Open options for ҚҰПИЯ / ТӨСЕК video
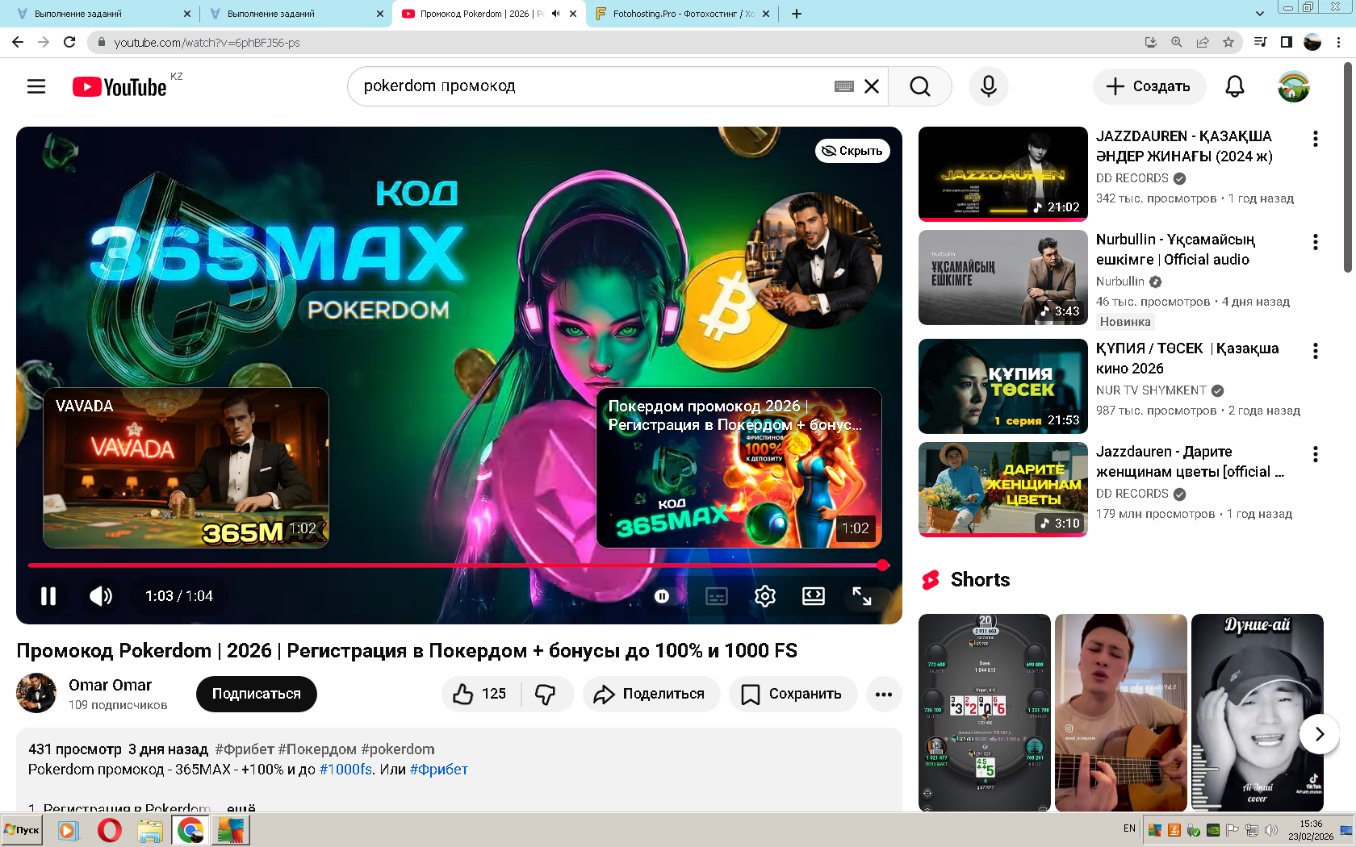1356x847 pixels. (x=1316, y=351)
